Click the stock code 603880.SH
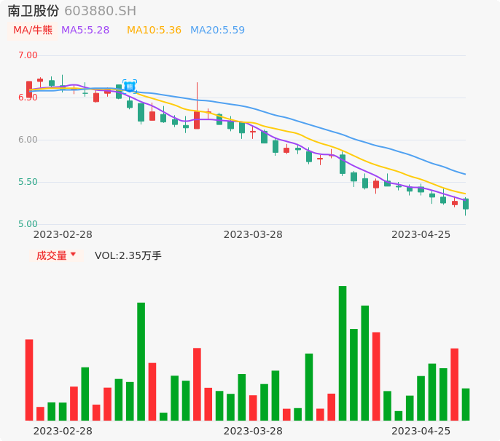Screen dimensions: 500x441 click(101, 11)
